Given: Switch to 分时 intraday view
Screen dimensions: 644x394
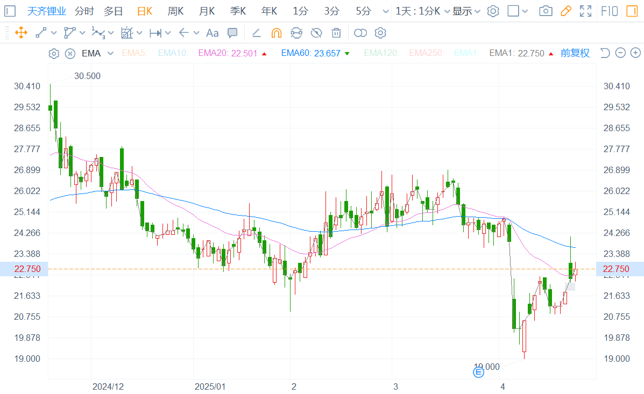Looking at the screenshot, I should pos(84,11).
